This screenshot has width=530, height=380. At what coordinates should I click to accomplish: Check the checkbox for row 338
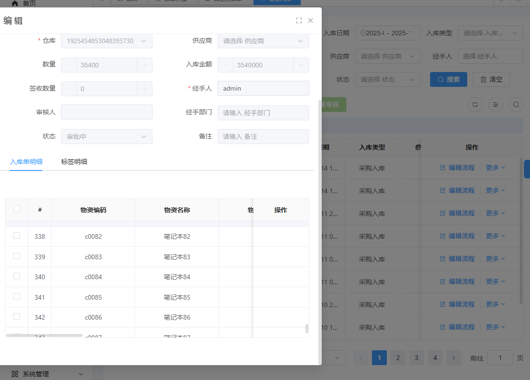coord(17,236)
